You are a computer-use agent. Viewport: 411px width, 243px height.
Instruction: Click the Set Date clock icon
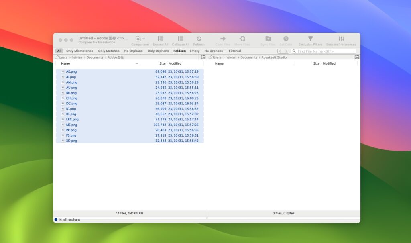pos(286,39)
